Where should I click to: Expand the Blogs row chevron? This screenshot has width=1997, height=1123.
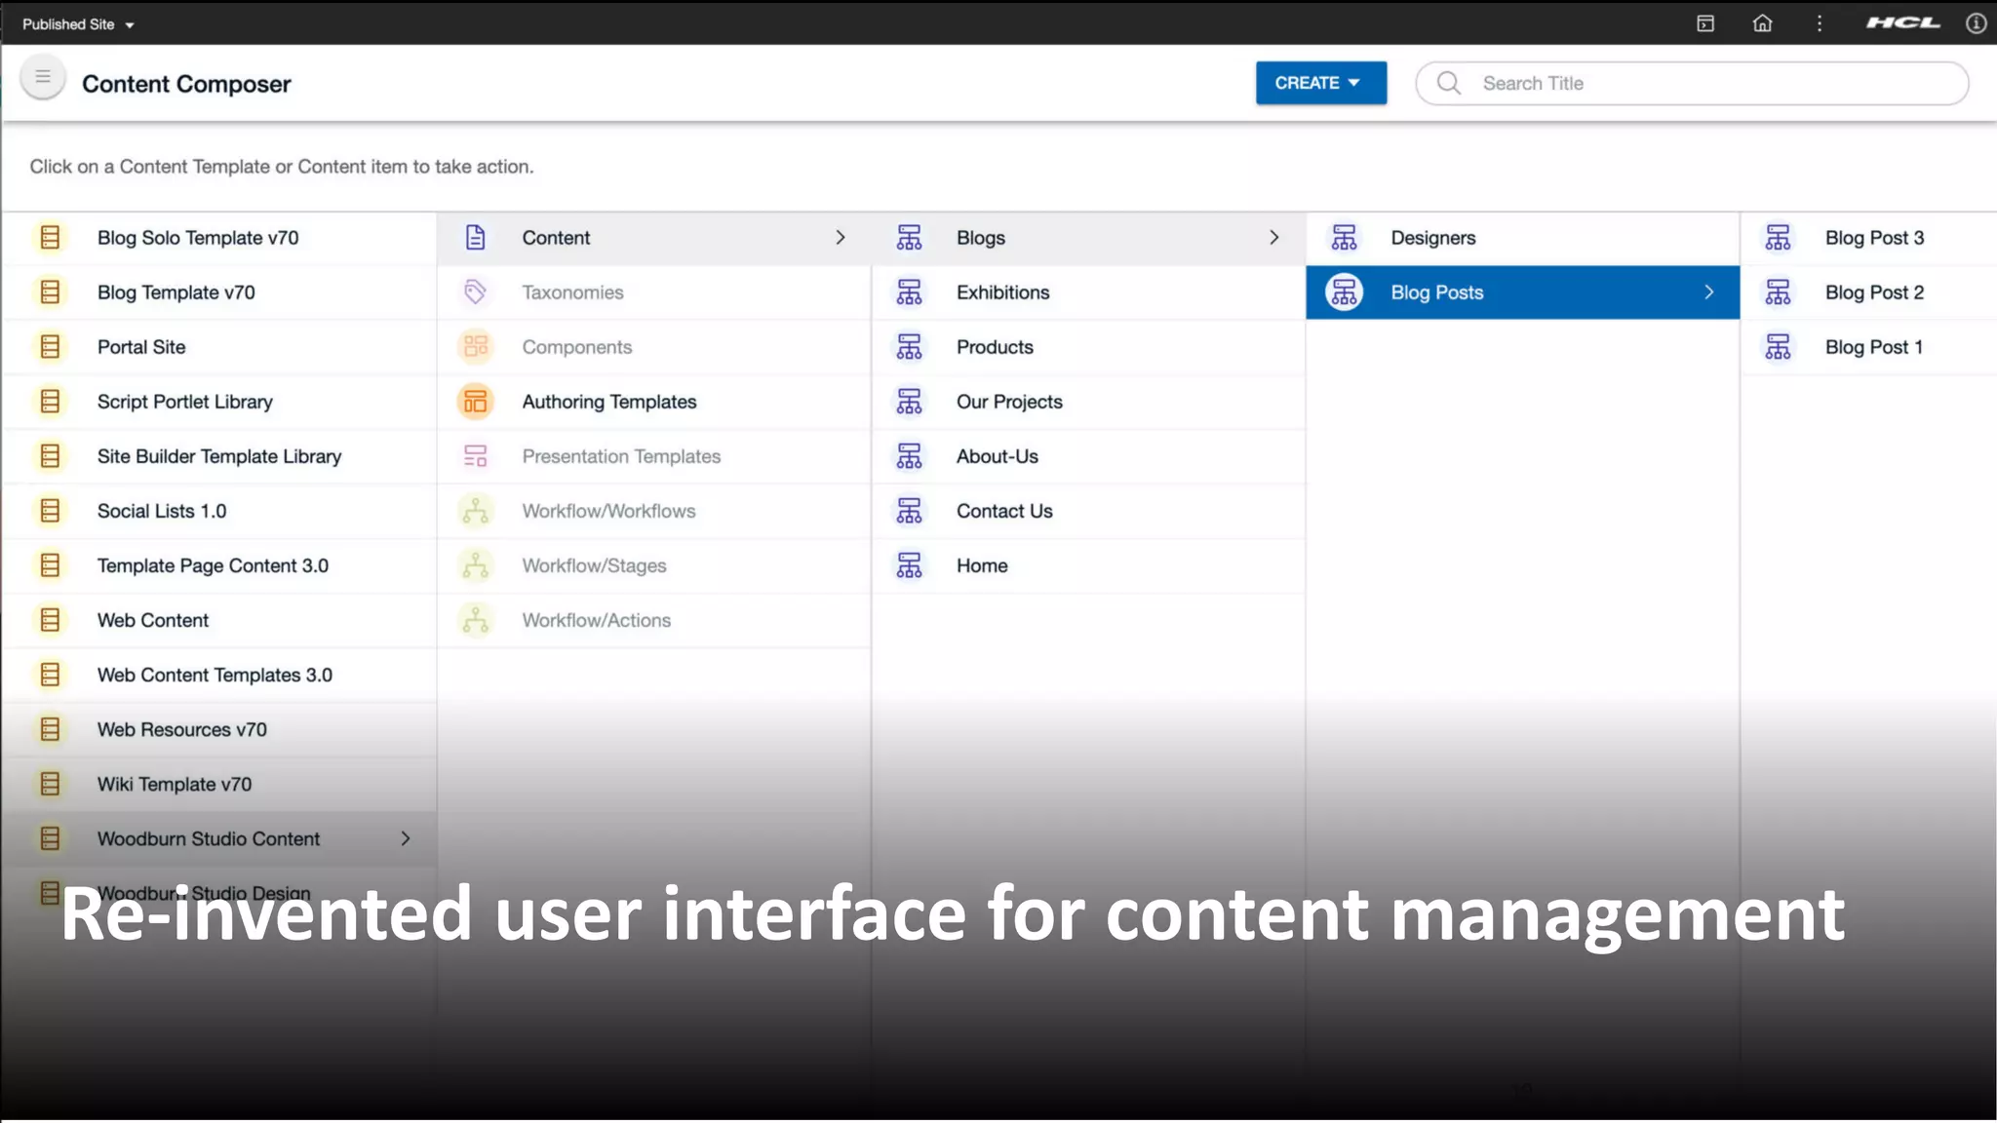(1274, 238)
